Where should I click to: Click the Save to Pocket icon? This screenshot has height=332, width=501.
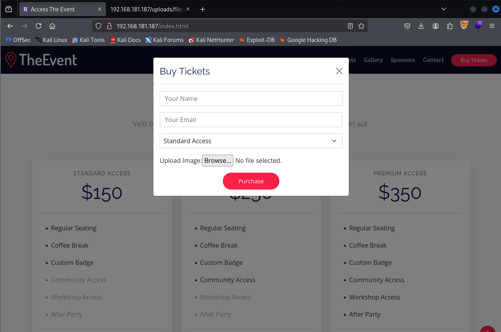[x=407, y=26]
